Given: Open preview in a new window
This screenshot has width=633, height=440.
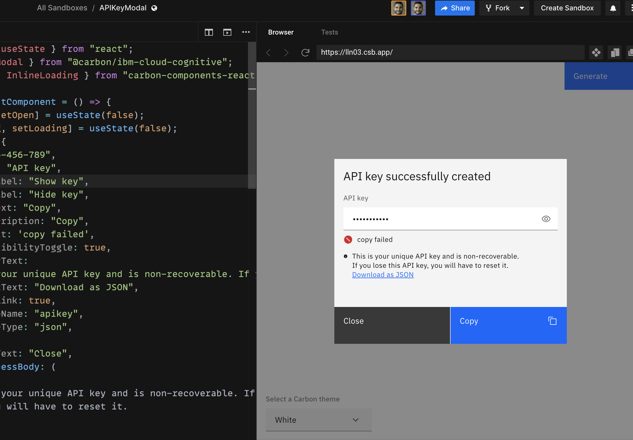Looking at the screenshot, I should (227, 32).
